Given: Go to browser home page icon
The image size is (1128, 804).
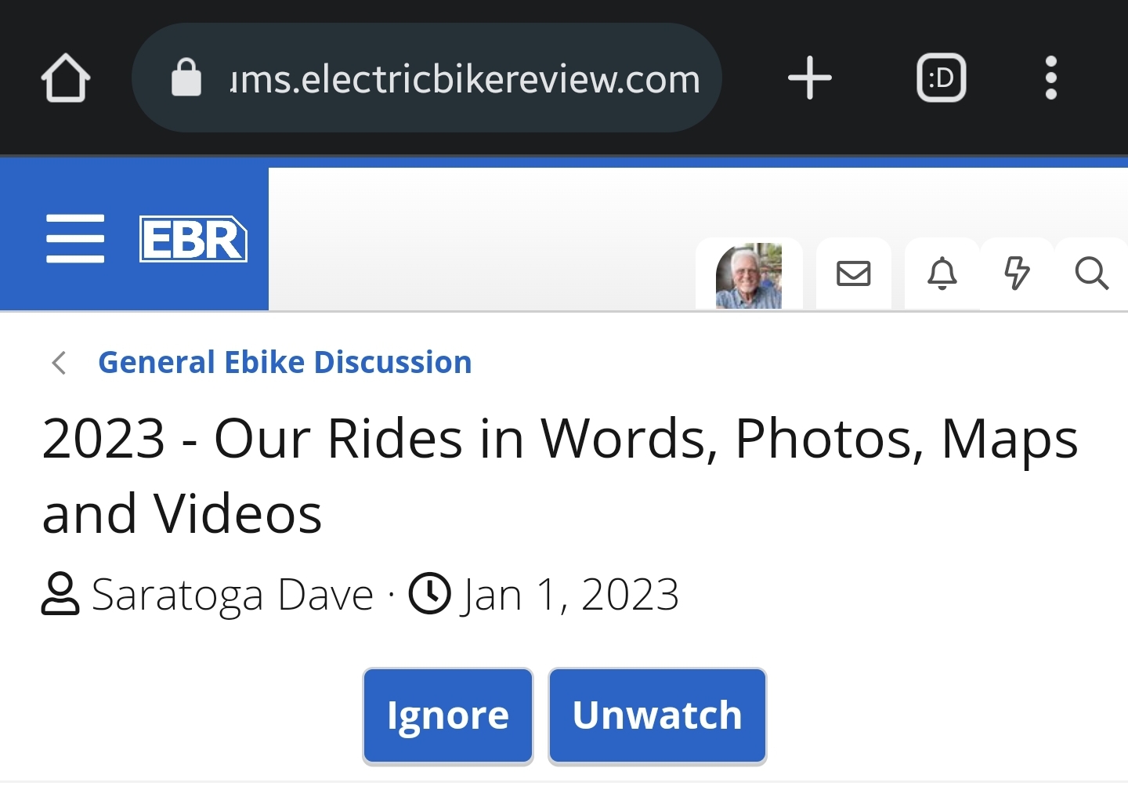Looking at the screenshot, I should pyautogui.click(x=66, y=78).
